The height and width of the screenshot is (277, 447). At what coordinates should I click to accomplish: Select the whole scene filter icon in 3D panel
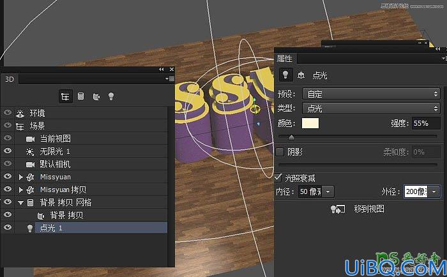(65, 96)
